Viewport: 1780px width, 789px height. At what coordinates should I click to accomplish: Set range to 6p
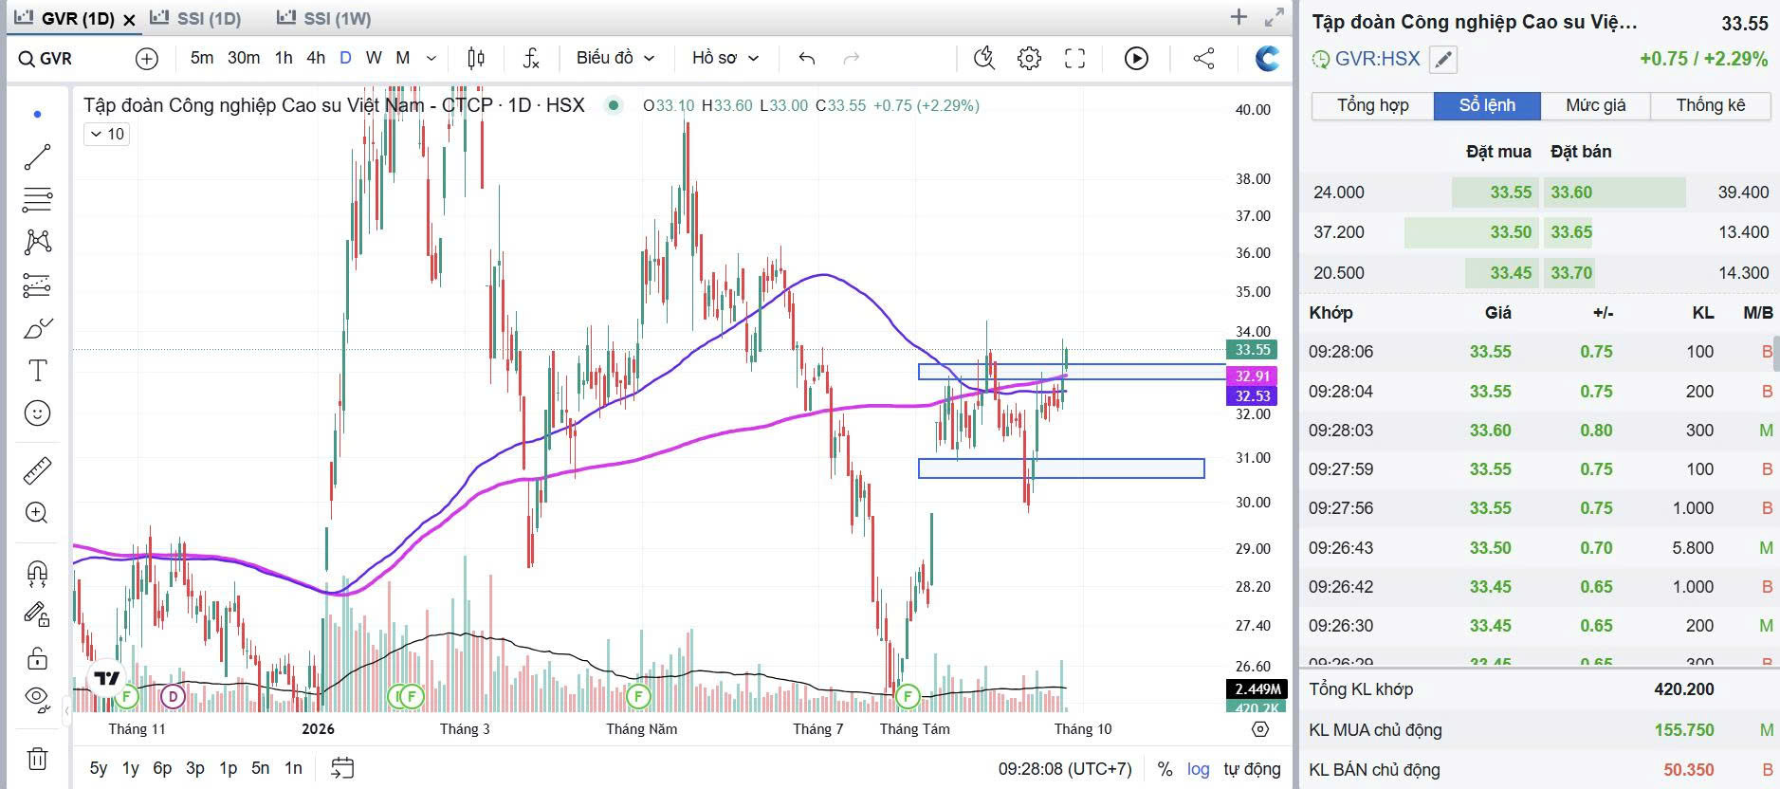click(x=162, y=768)
